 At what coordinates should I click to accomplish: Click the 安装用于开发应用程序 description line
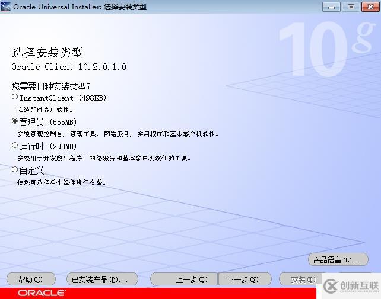(104, 158)
